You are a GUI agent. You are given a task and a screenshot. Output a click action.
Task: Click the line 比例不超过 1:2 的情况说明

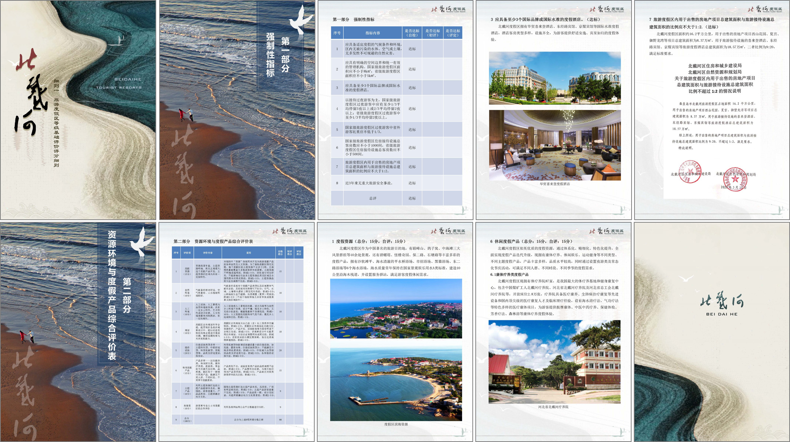tap(714, 91)
